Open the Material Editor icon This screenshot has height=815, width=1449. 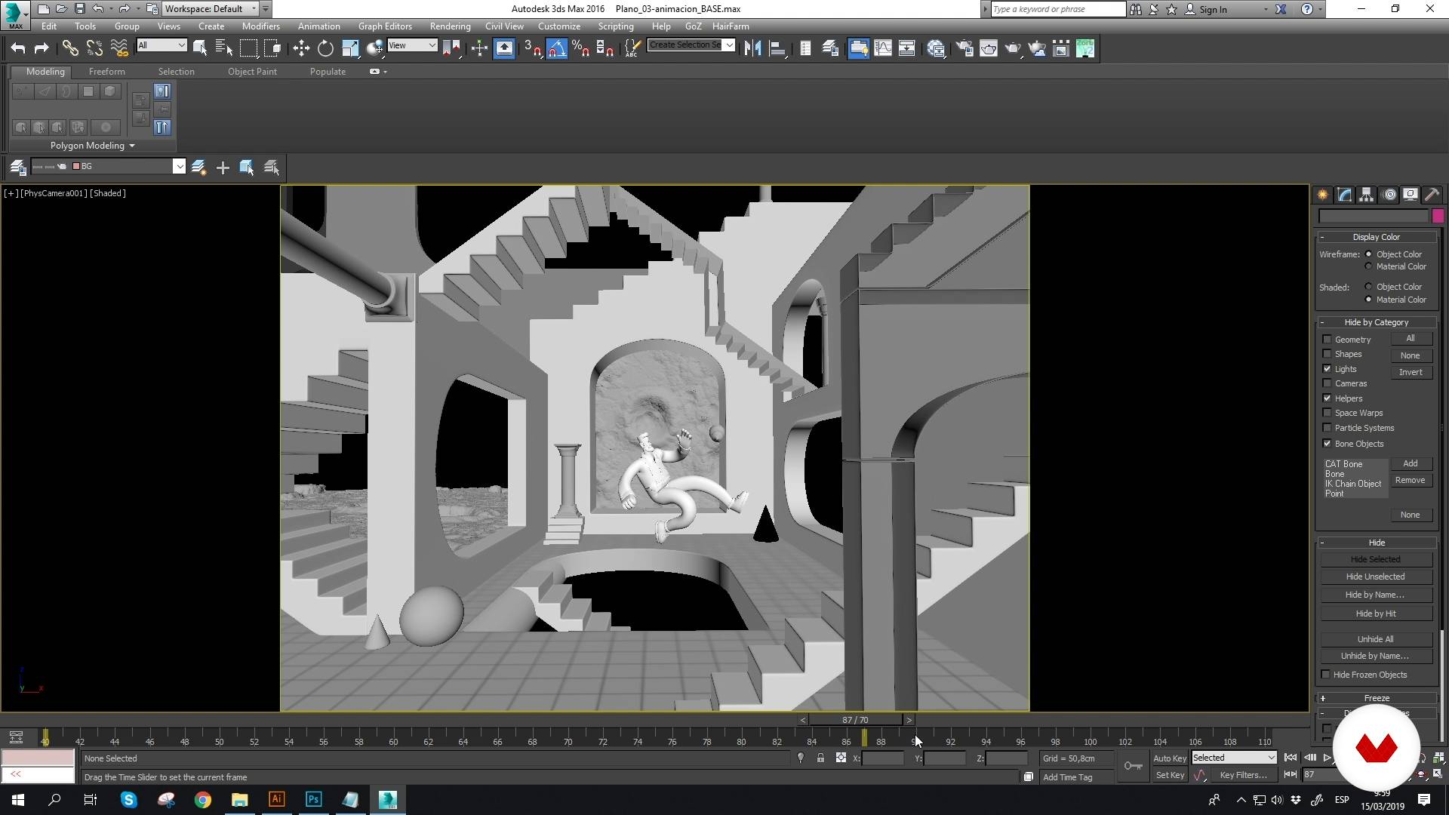coord(936,48)
